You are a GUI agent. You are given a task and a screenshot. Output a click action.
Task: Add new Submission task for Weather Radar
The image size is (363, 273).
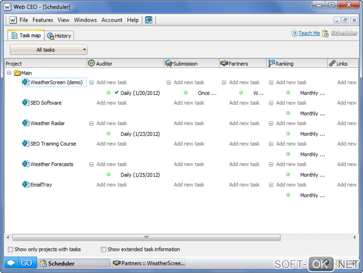pos(189,123)
